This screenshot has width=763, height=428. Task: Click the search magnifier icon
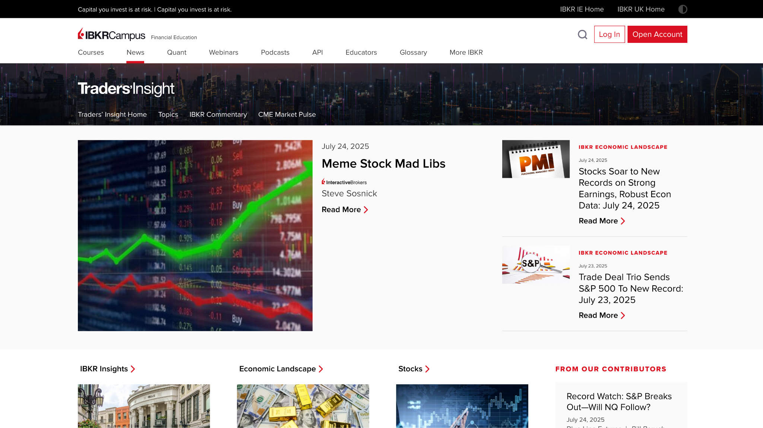pyautogui.click(x=582, y=34)
